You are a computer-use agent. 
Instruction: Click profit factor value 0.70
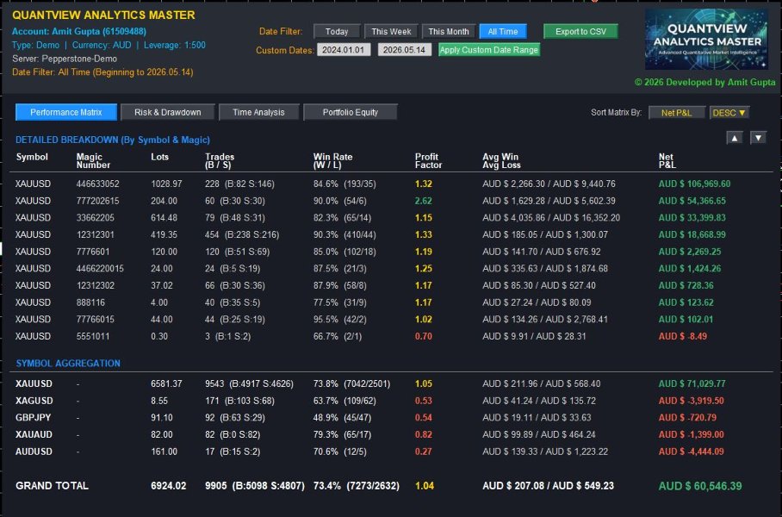424,337
